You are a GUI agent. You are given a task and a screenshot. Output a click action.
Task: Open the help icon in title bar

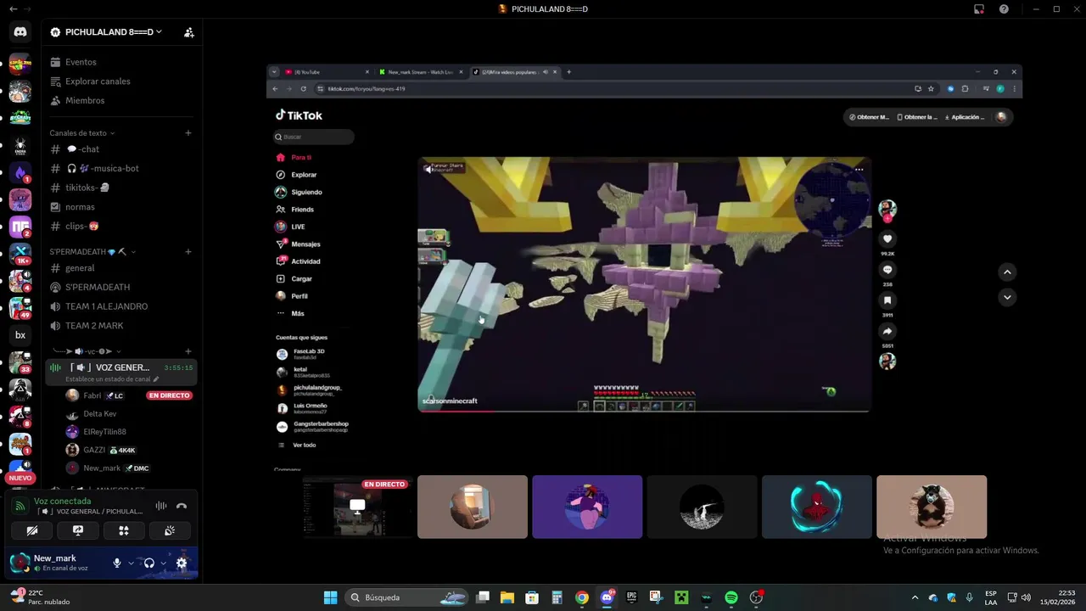click(1004, 9)
